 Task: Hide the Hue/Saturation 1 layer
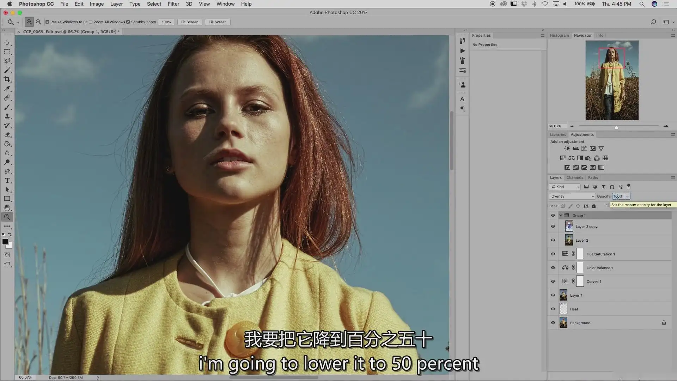[553, 254]
